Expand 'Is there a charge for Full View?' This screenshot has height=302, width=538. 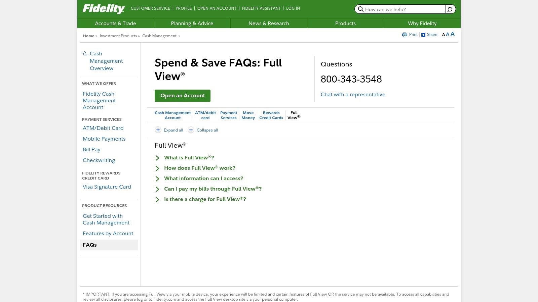click(x=204, y=199)
